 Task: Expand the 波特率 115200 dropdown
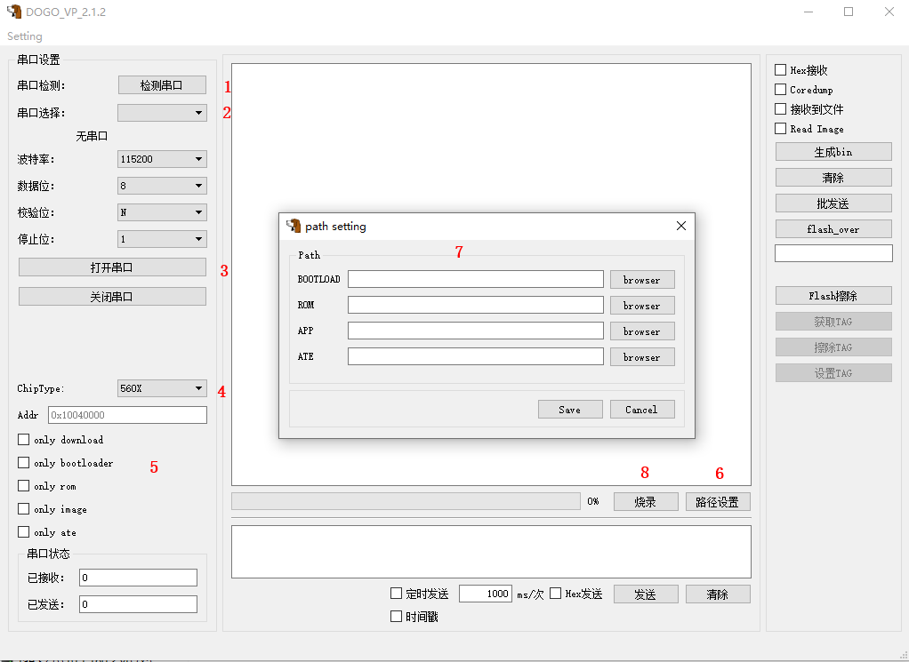162,159
